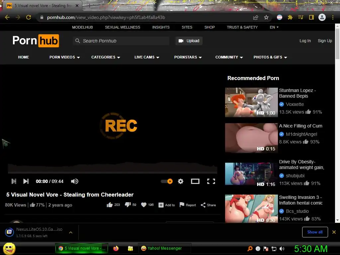The width and height of the screenshot is (340, 255).
Task: Open the Sign Up link
Action: (x=325, y=41)
